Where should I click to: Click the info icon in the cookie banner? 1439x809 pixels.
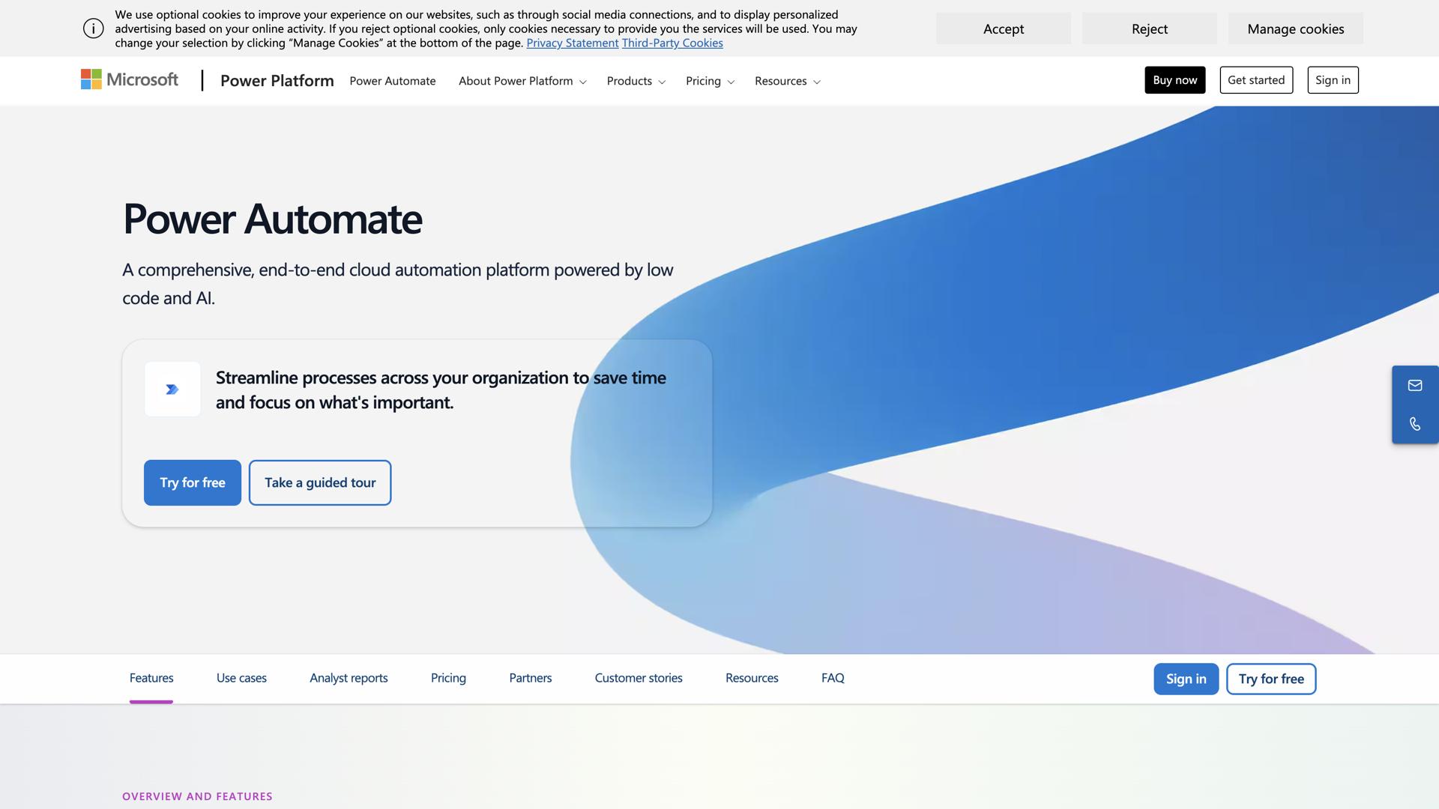[x=93, y=28]
